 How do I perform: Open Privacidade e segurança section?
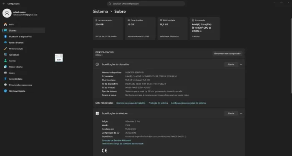[24, 85]
